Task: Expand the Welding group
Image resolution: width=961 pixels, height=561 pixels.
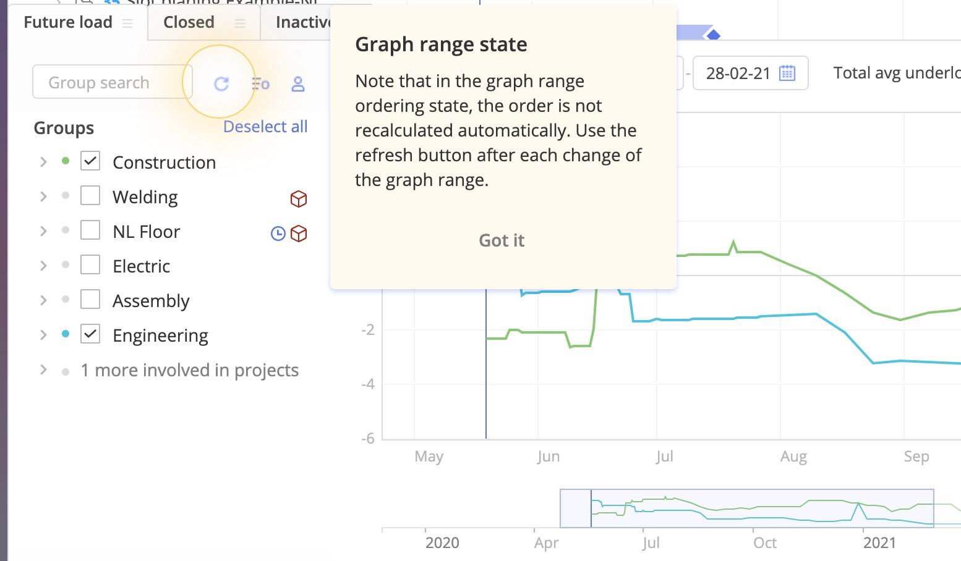Action: point(43,196)
